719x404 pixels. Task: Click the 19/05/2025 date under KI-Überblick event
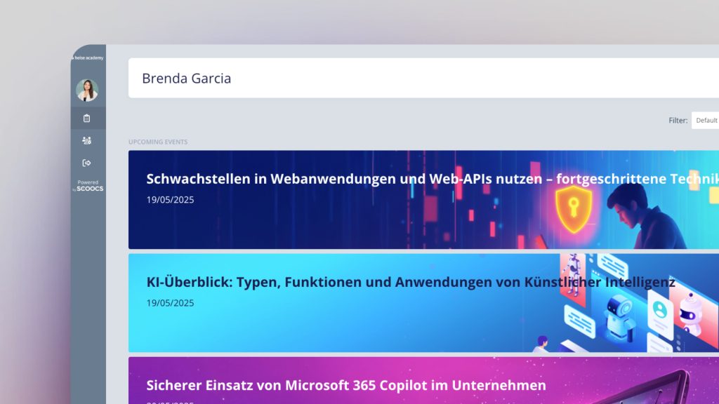point(170,303)
